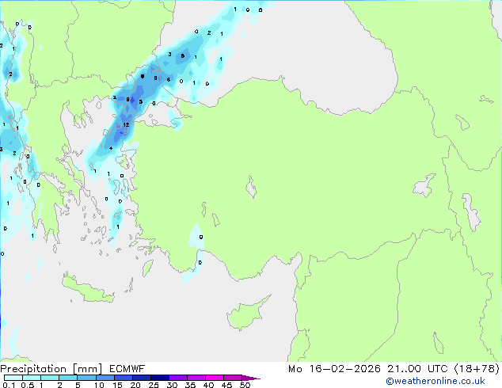Select the 25–30 mm dark navy swatch
The height and width of the screenshot is (388, 502).
(x=159, y=378)
